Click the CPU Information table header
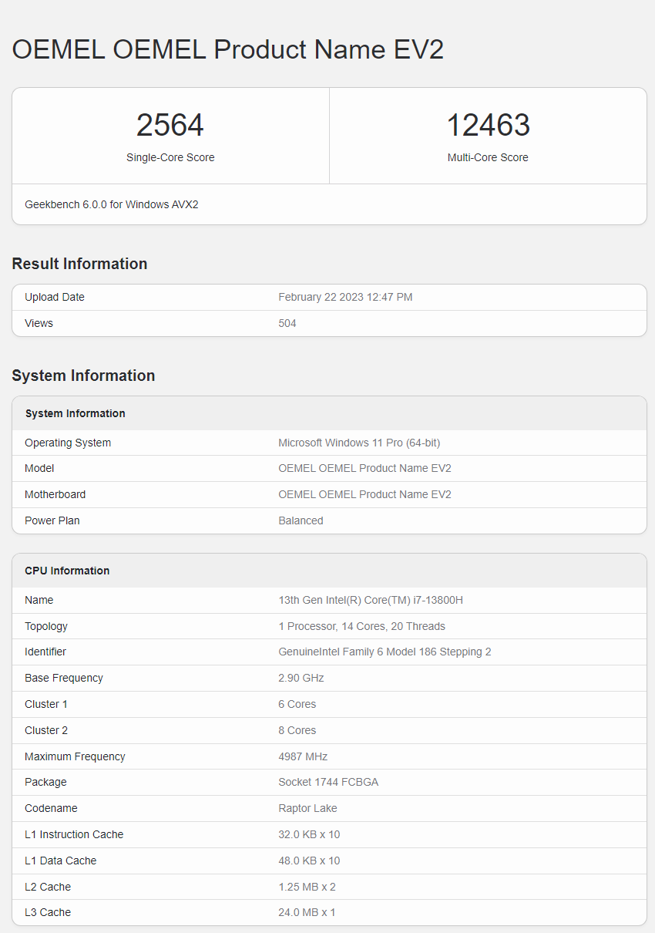 point(67,571)
